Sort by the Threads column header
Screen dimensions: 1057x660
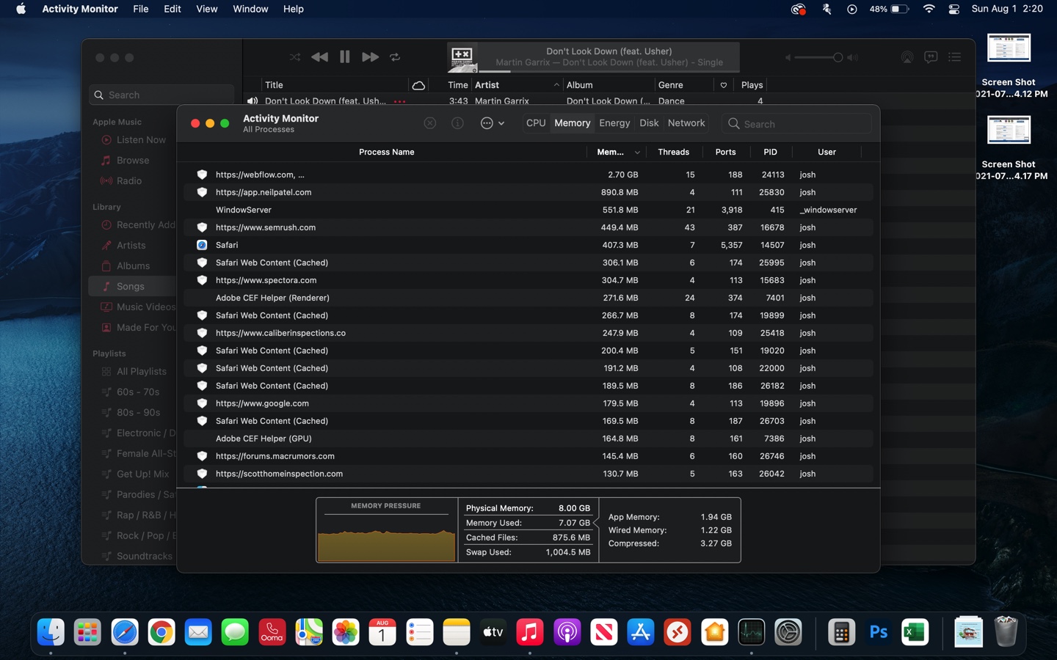pyautogui.click(x=673, y=152)
